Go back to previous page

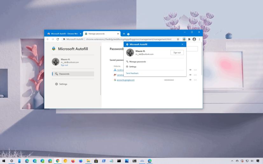tap(48, 39)
